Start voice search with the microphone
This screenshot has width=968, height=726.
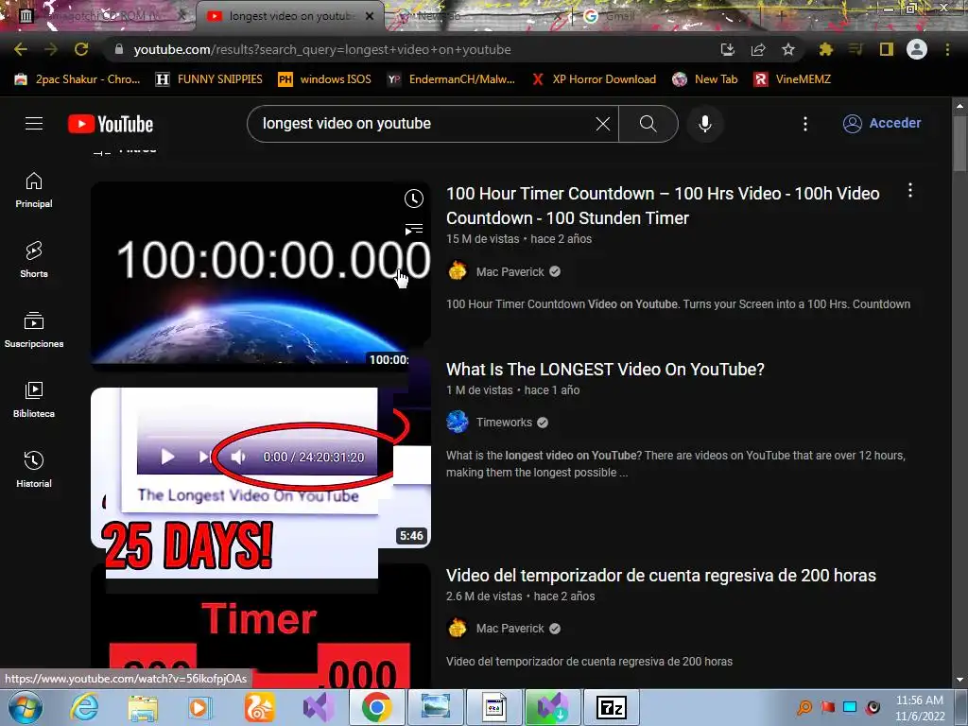(705, 124)
